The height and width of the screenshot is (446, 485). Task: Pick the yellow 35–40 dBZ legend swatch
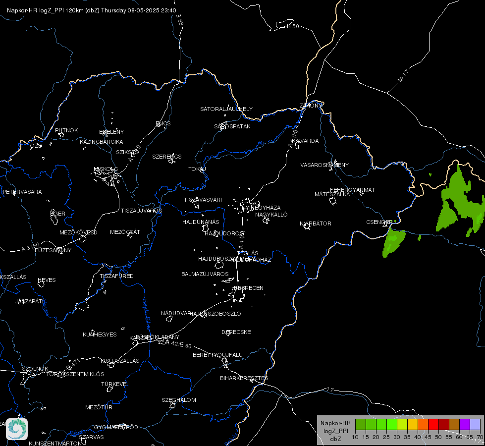pos(413,425)
